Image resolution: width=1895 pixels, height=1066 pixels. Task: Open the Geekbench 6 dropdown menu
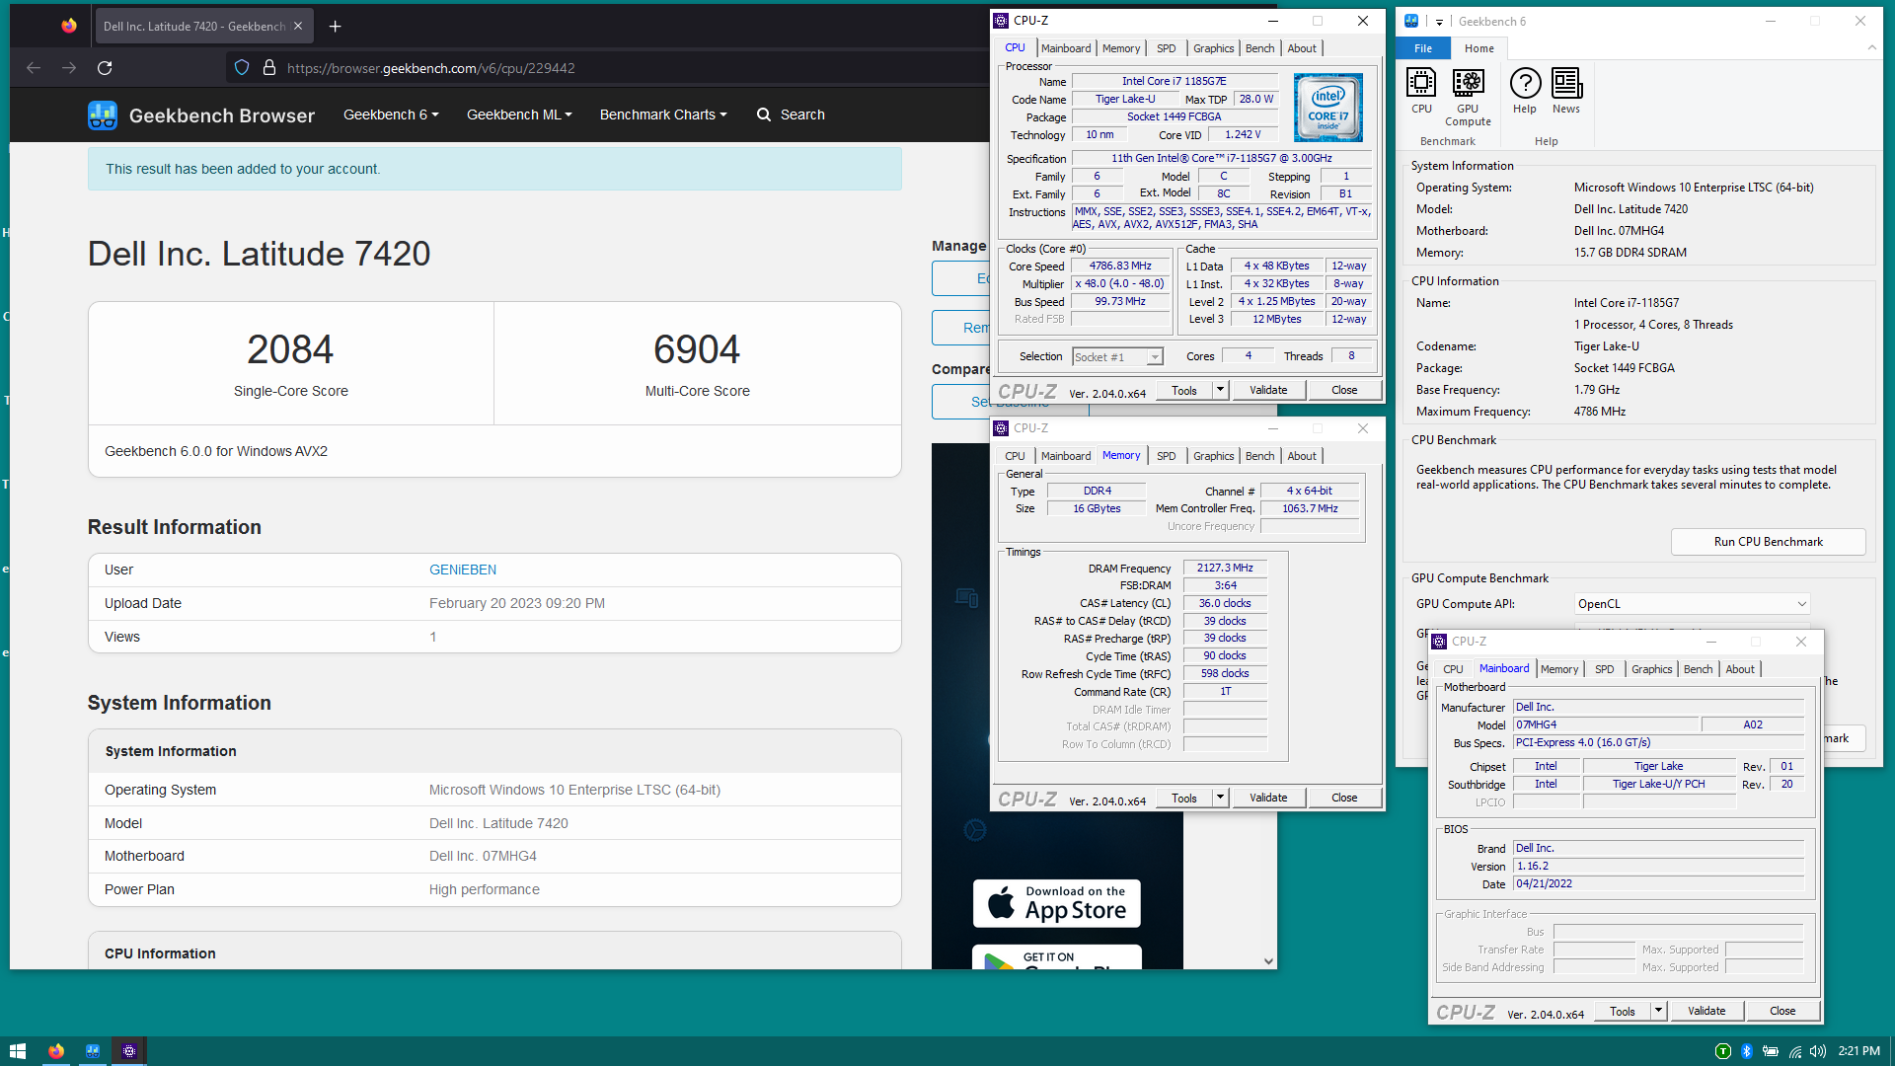point(391,114)
